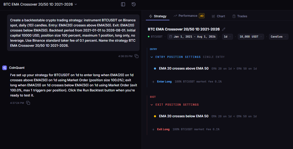Switch to the Chart tab
Image resolution: width=293 pixels, height=149 pixels.
pyautogui.click(x=219, y=16)
